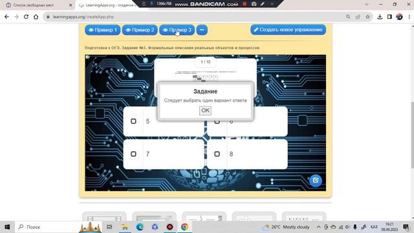The width and height of the screenshot is (414, 233).
Task: Share this page icon
Action: [x=358, y=17]
